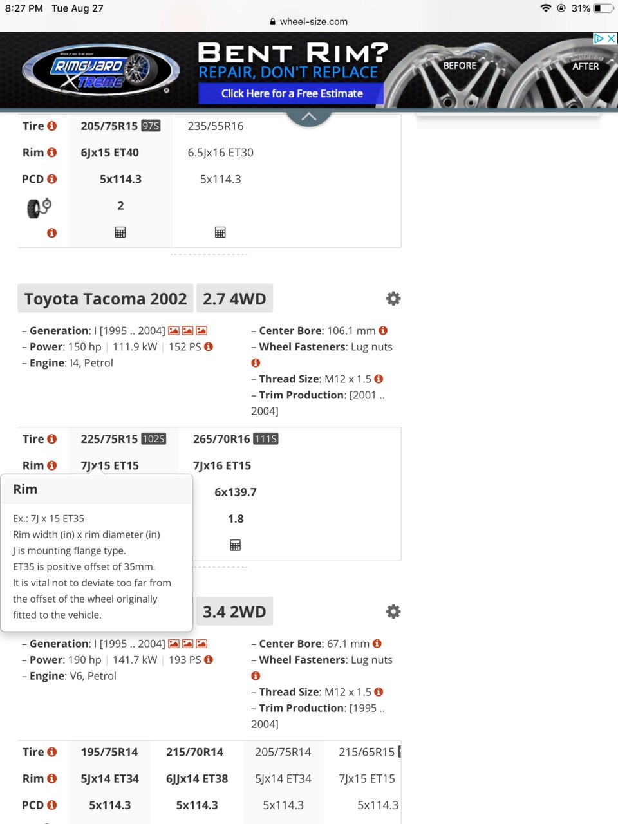618x824 pixels.
Task: Open second Generation image icon for 2.7 4WD
Action: click(187, 331)
